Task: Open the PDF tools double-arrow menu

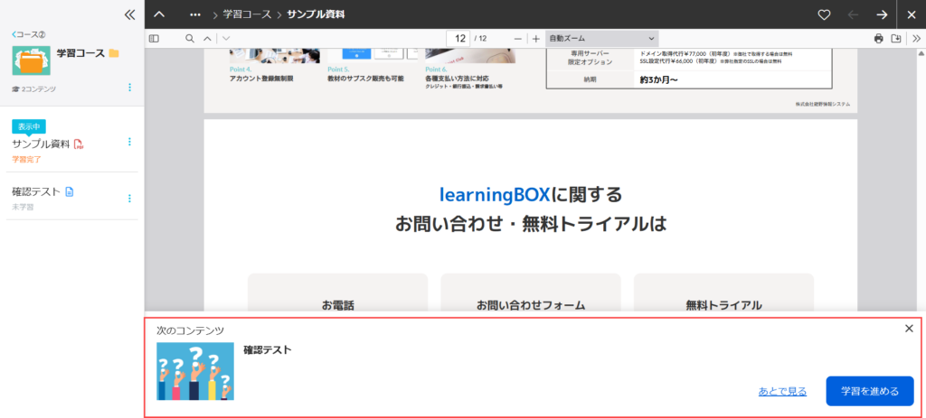Action: [x=917, y=38]
